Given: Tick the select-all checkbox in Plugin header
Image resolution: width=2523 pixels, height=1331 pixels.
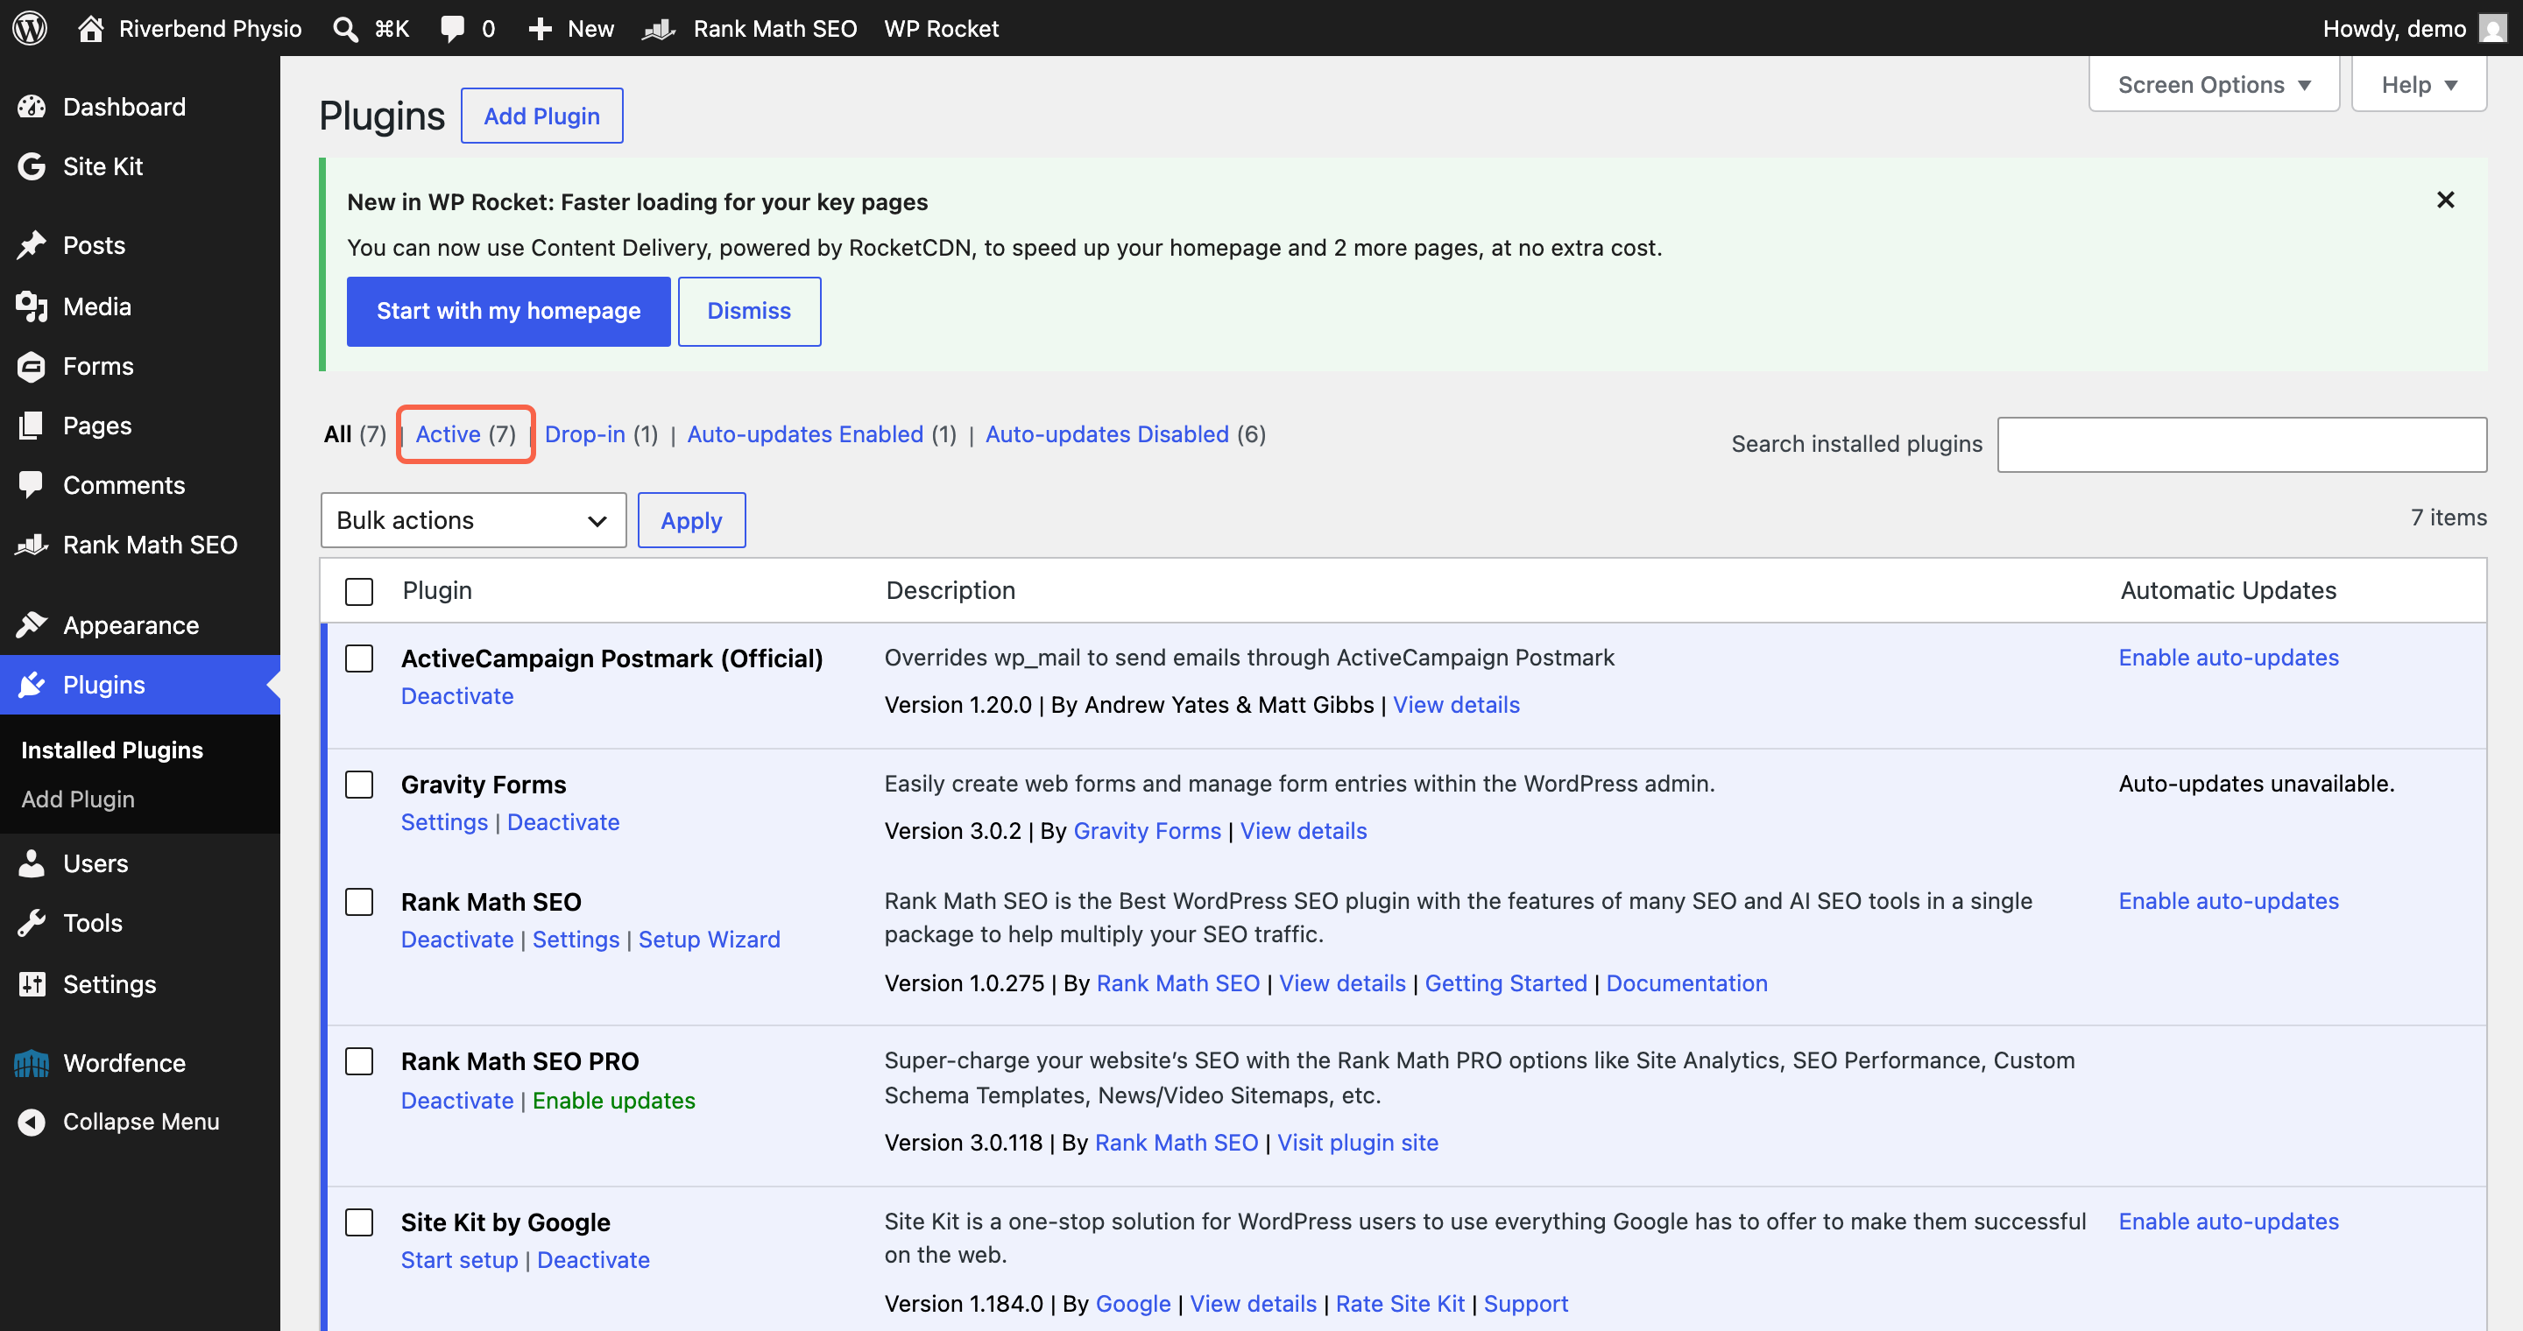Looking at the screenshot, I should (x=359, y=591).
